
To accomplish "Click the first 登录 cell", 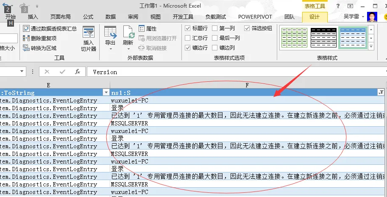I will [x=247, y=108].
